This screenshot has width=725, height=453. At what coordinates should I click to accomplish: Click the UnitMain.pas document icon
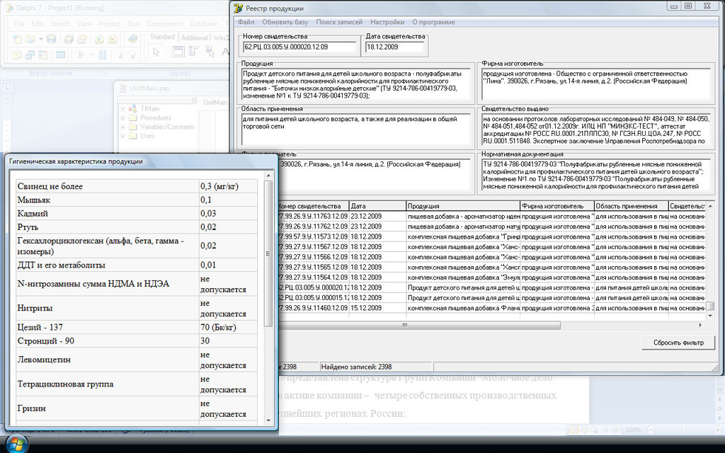click(122, 88)
